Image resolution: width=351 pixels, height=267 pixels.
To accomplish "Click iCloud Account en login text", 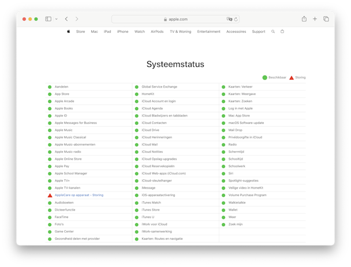I will [x=159, y=101].
